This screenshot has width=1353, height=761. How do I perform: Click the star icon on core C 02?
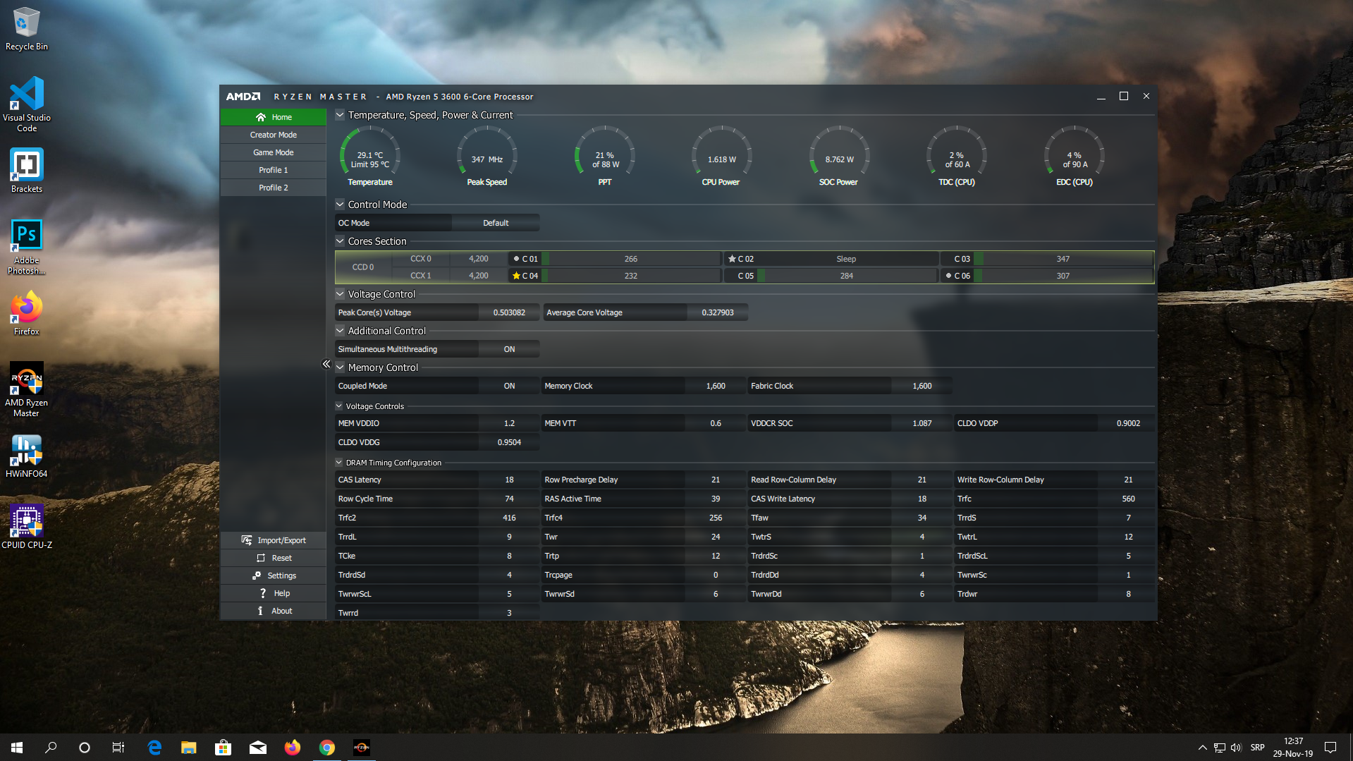pyautogui.click(x=732, y=259)
